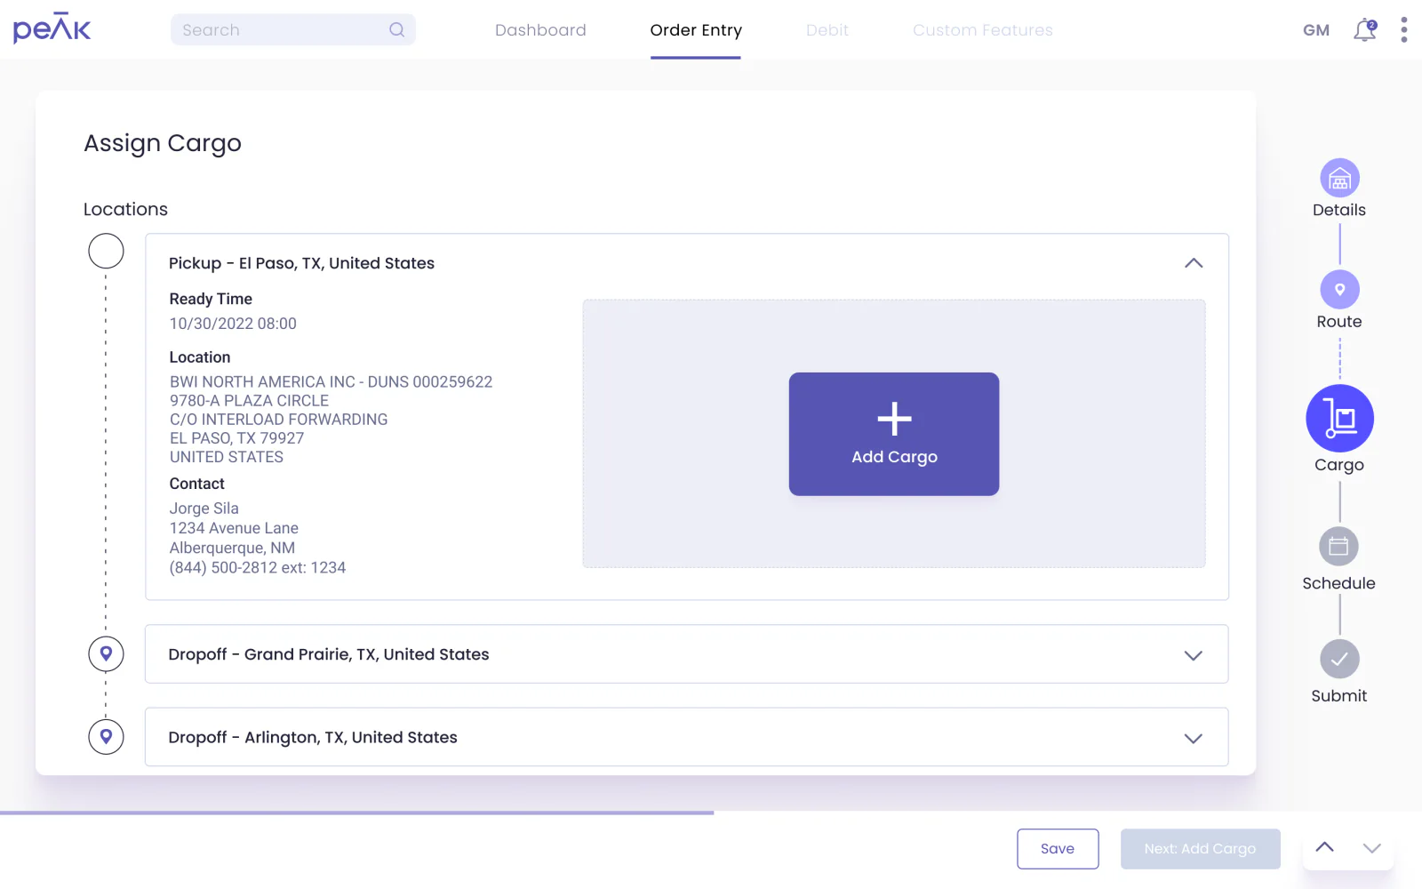
Task: Click the Arlington dropoff pin marker
Action: [106, 737]
